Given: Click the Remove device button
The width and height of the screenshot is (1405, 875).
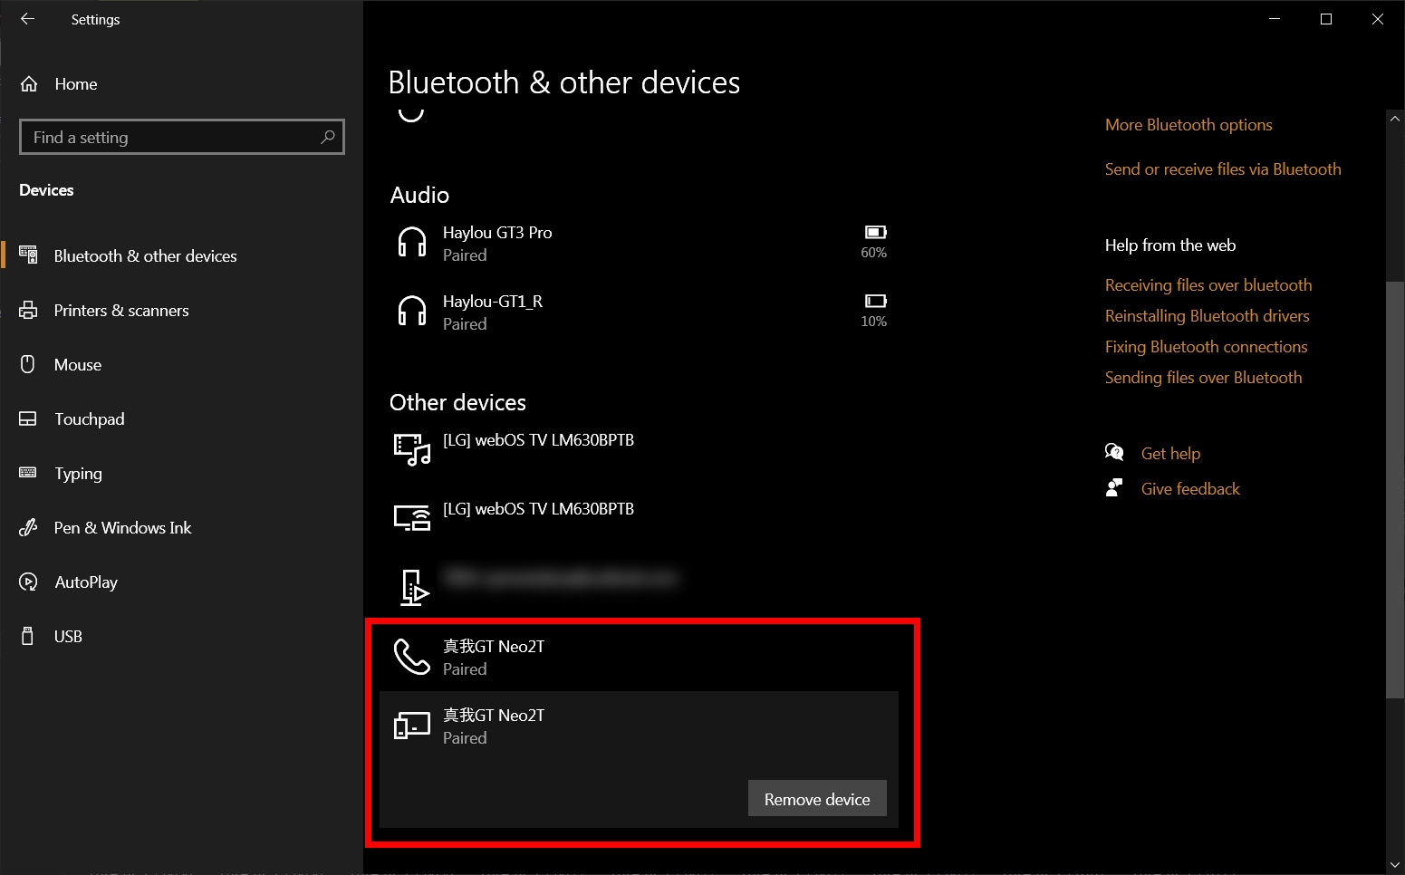Looking at the screenshot, I should tap(817, 799).
